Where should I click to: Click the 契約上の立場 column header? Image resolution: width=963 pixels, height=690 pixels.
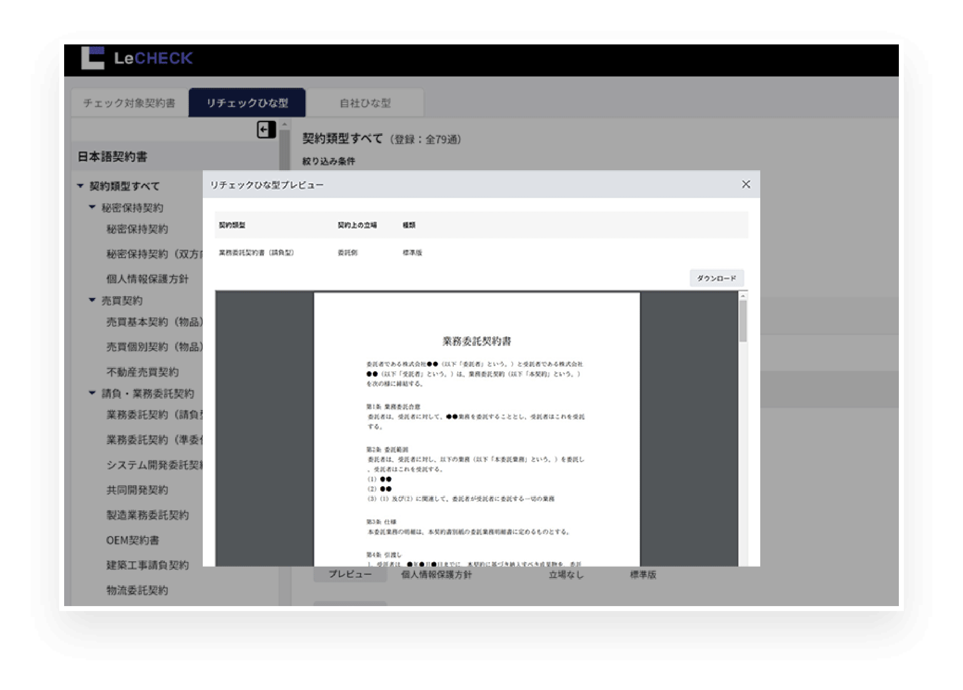click(357, 225)
